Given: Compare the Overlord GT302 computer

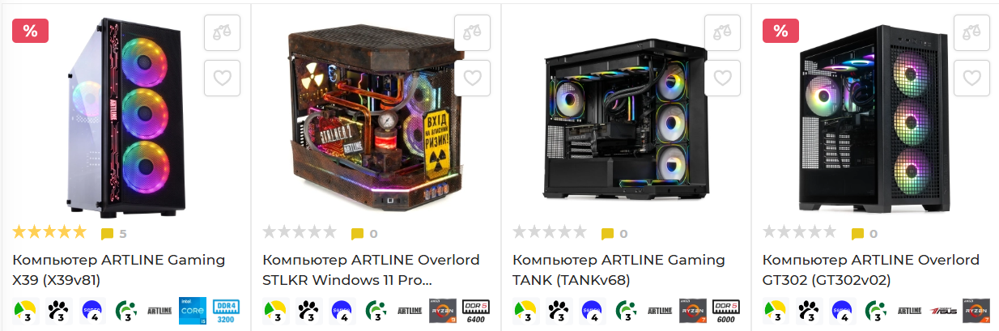Looking at the screenshot, I should (972, 32).
